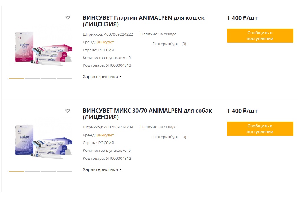Open Винсувет brand link in Гларгин listing
The image size is (298, 201).
coord(105,42)
